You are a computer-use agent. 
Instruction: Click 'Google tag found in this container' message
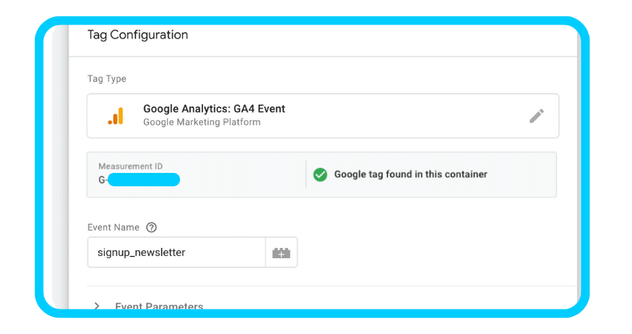410,174
